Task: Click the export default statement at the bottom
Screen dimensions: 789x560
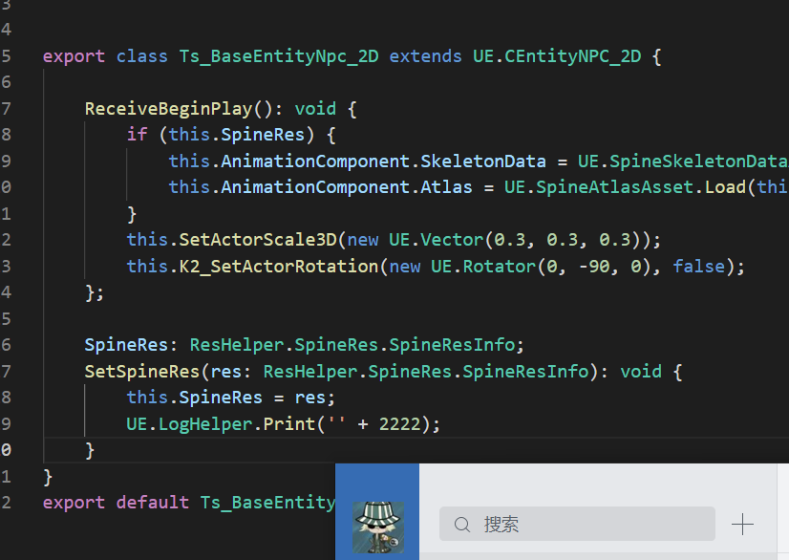Action: (x=115, y=502)
